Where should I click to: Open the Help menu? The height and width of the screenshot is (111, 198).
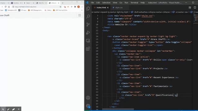tap(143, 3)
